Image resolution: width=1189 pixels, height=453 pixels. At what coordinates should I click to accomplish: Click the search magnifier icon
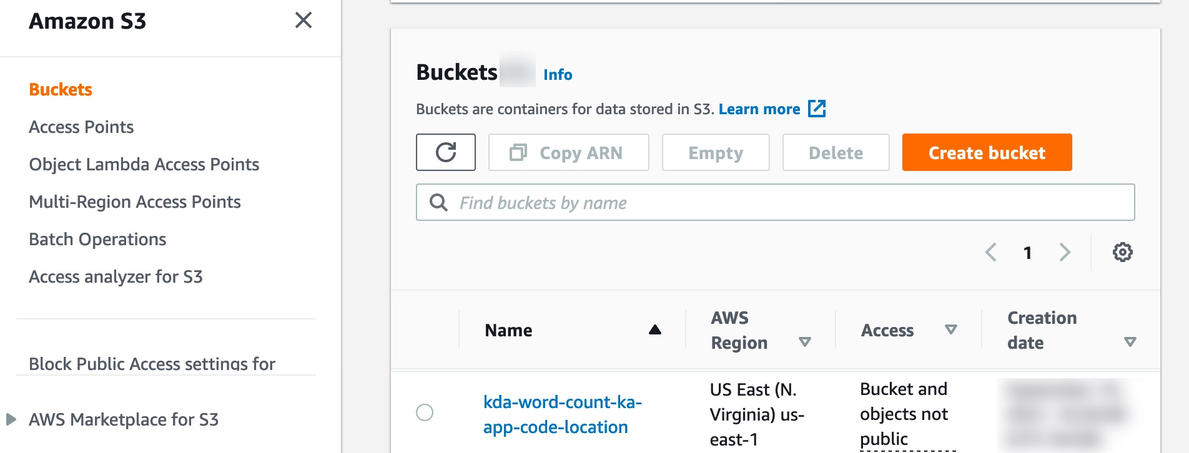(438, 202)
